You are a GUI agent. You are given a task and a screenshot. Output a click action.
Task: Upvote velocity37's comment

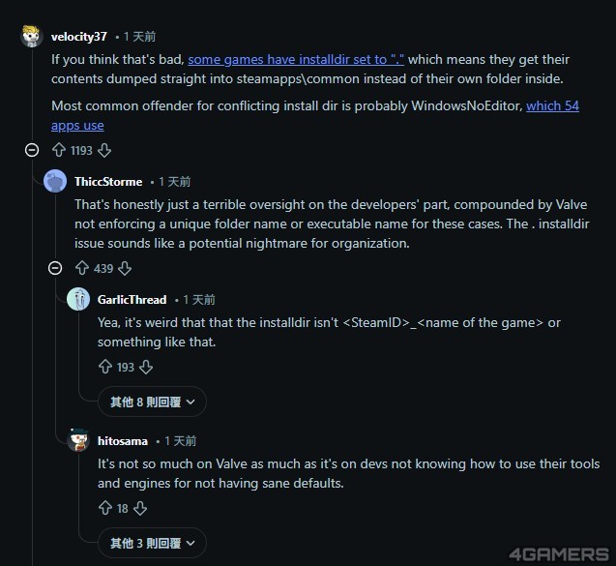click(x=59, y=150)
